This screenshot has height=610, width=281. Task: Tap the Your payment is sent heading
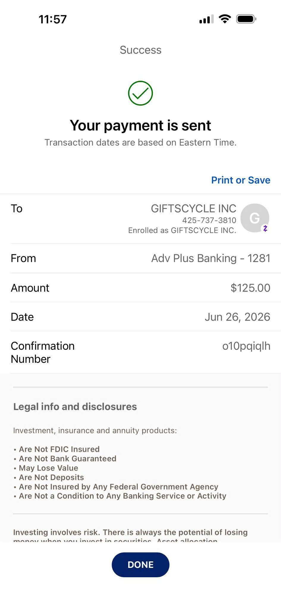pos(140,125)
